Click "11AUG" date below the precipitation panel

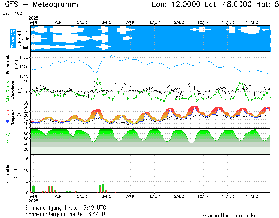[228, 196]
